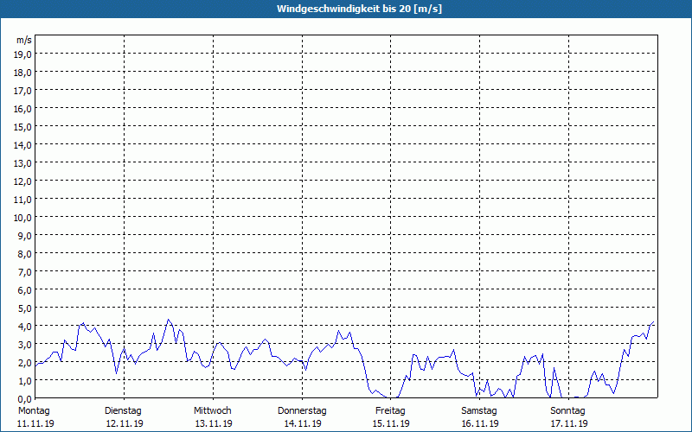This screenshot has width=692, height=432.
Task: Select the Sonntag day label
Action: pos(567,410)
